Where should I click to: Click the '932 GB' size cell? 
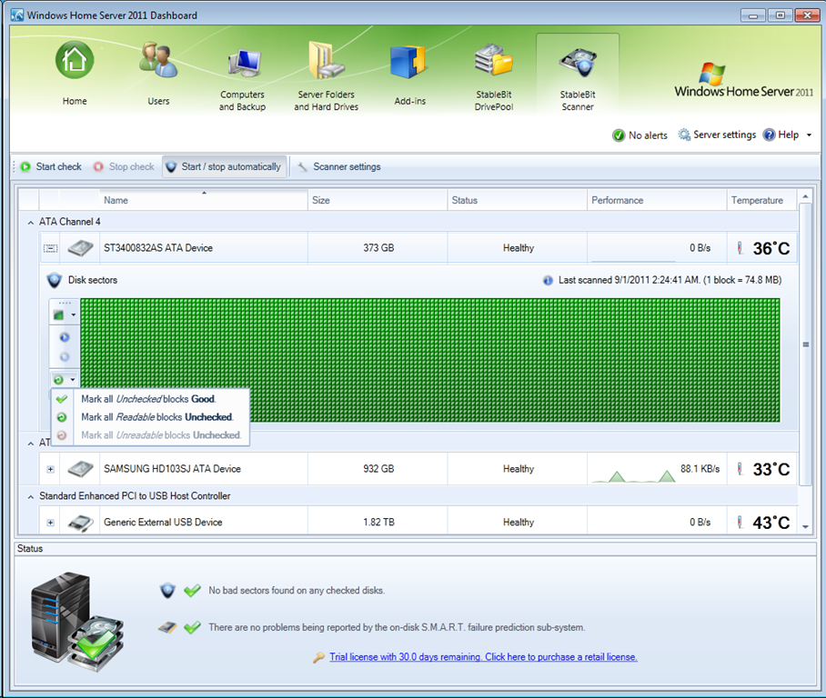378,469
